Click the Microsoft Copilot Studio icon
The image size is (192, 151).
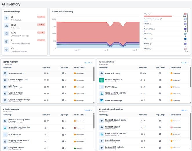pos(102,121)
